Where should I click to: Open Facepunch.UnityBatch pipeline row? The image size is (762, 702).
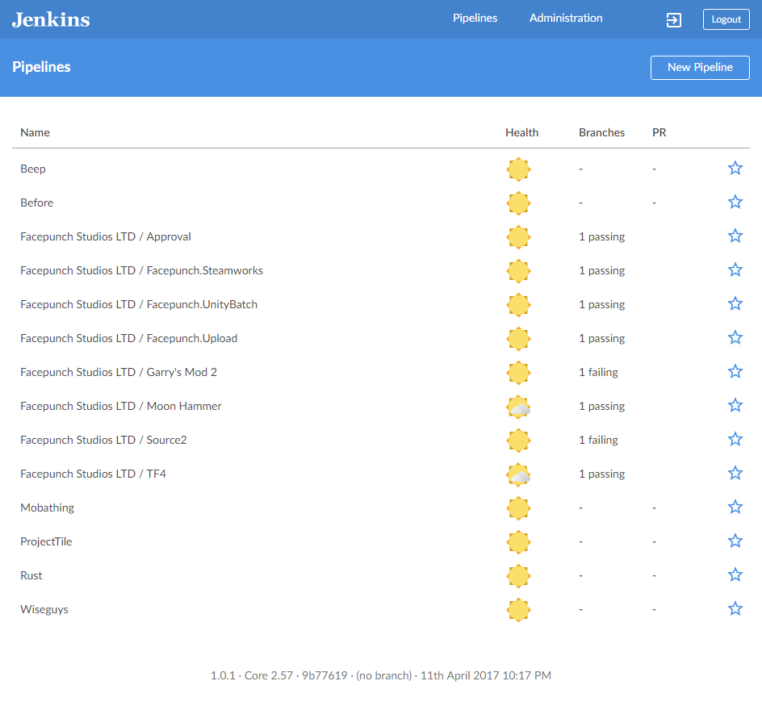click(x=139, y=305)
